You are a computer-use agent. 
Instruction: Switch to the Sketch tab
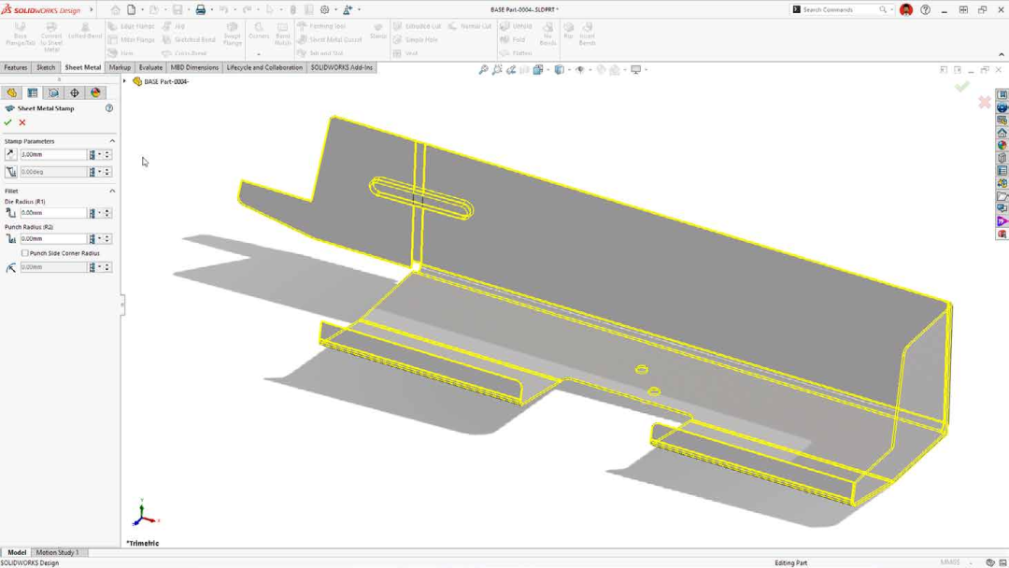coord(46,67)
